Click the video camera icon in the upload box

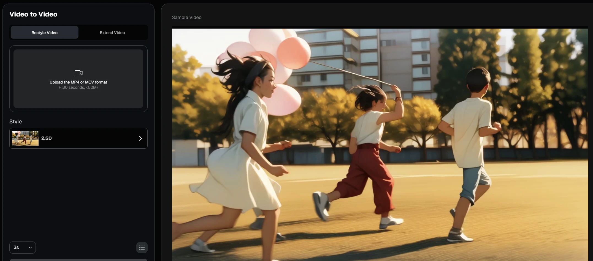(x=78, y=73)
